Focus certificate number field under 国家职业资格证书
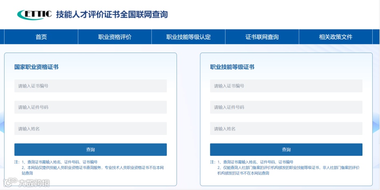Viewport: 380px width, 190px height. (91, 86)
